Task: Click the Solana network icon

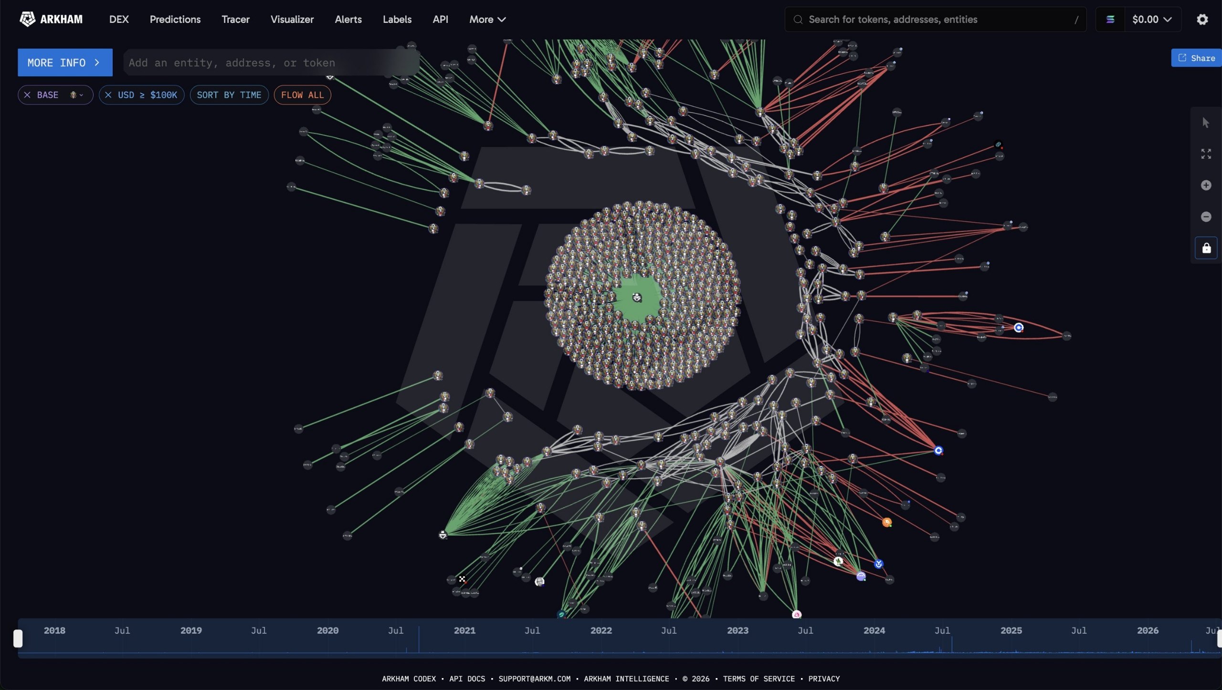Action: (1110, 20)
